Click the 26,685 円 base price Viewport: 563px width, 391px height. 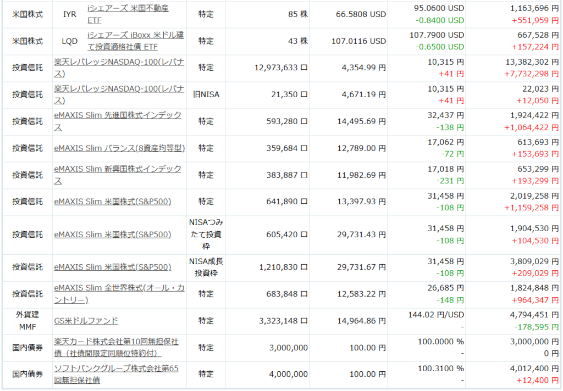coord(445,288)
